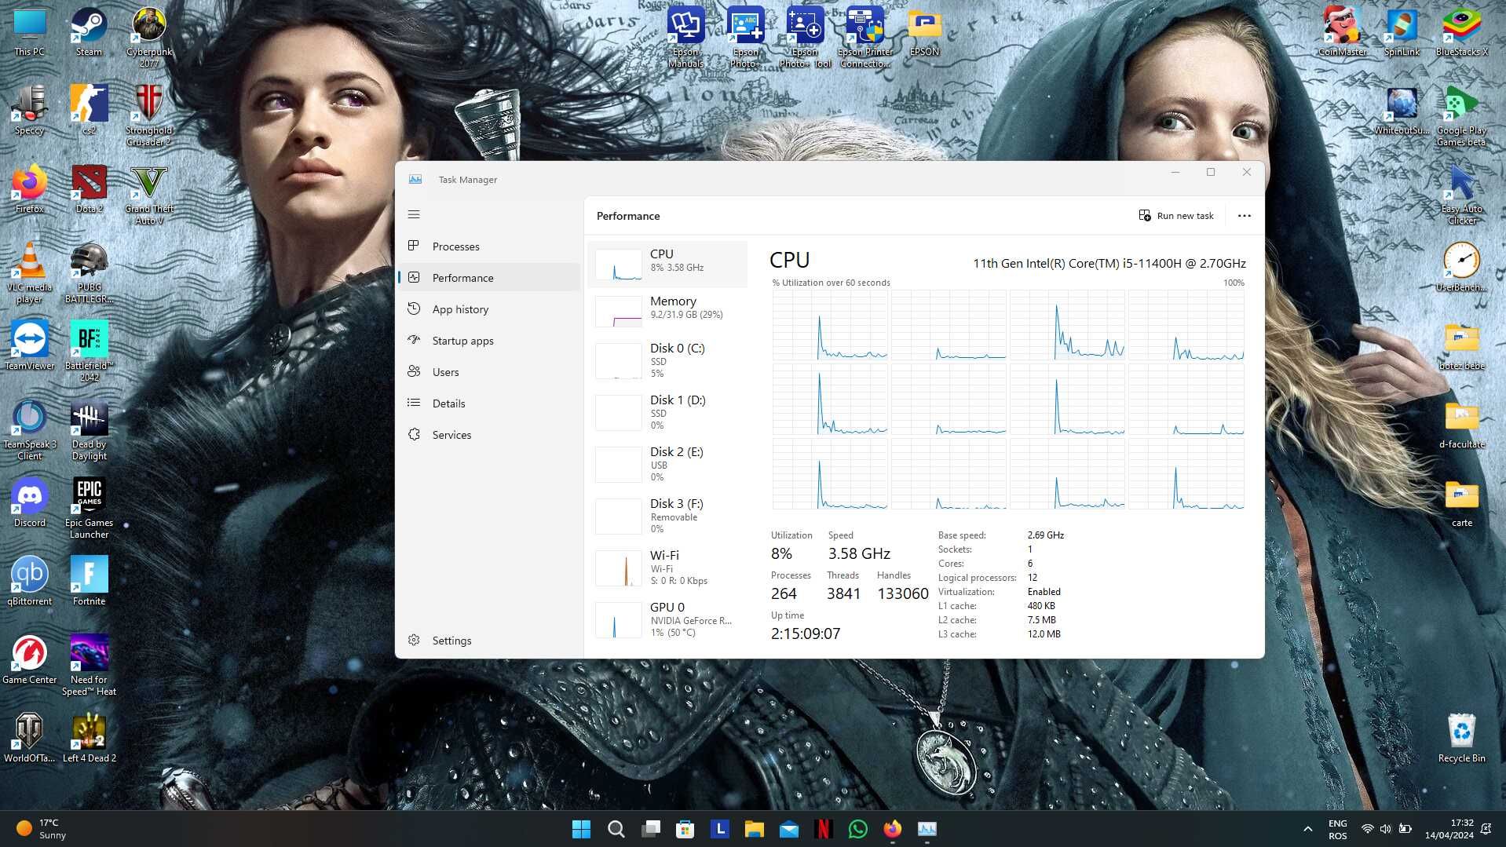Select the Discord desktop icon

coord(30,503)
